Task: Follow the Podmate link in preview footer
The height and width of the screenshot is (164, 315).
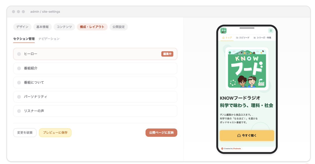Action: pos(237,149)
